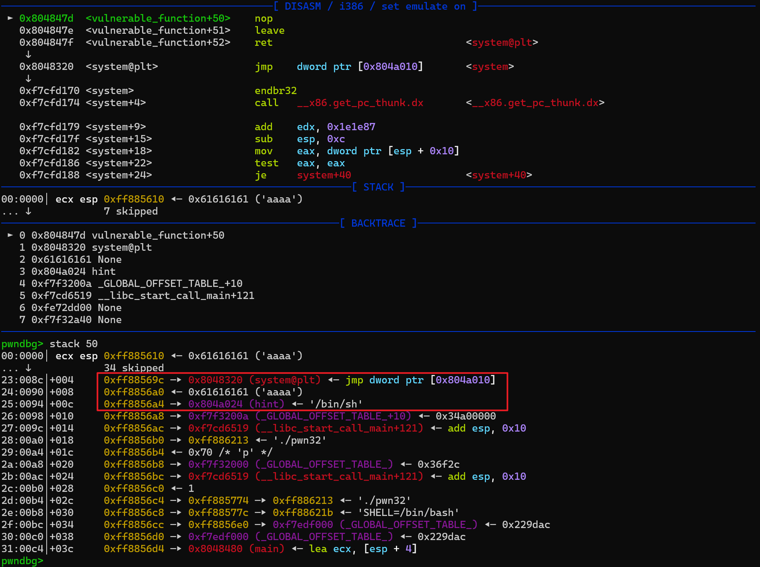Screen dimensions: 760x567
Task: Click the 0x8048480 (main) entry in stack
Action: click(x=236, y=549)
